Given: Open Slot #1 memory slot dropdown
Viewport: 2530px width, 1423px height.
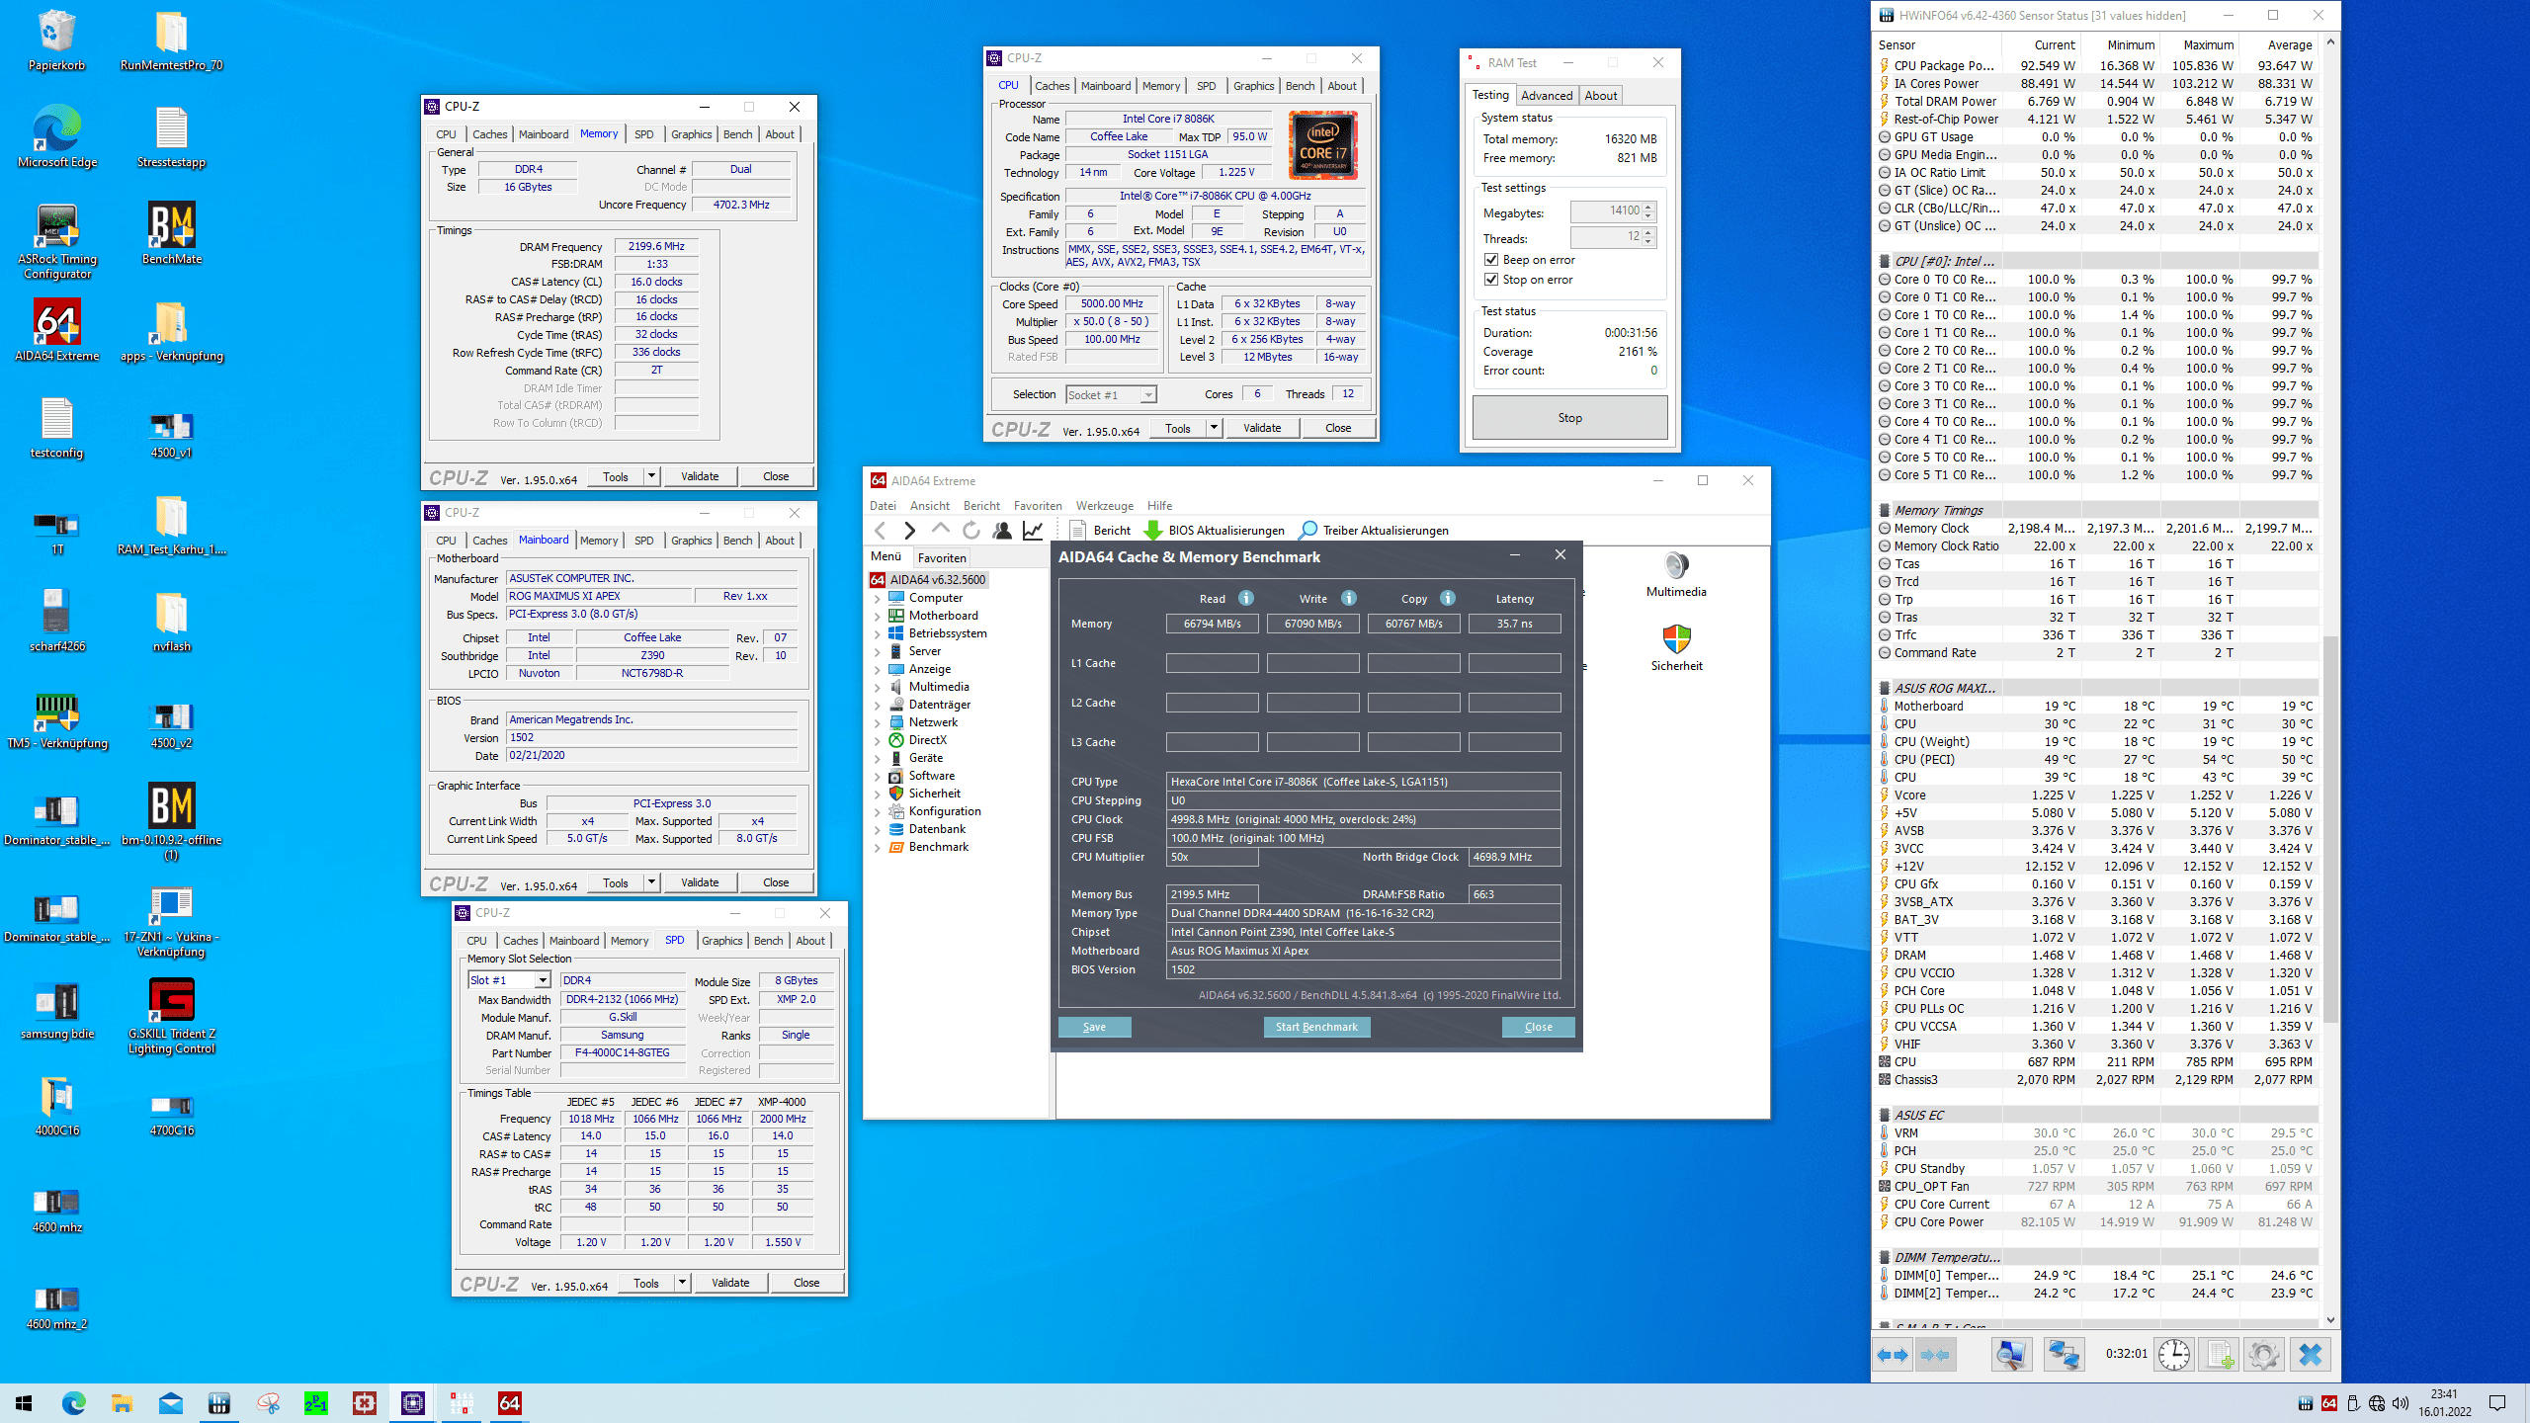Looking at the screenshot, I should [543, 980].
